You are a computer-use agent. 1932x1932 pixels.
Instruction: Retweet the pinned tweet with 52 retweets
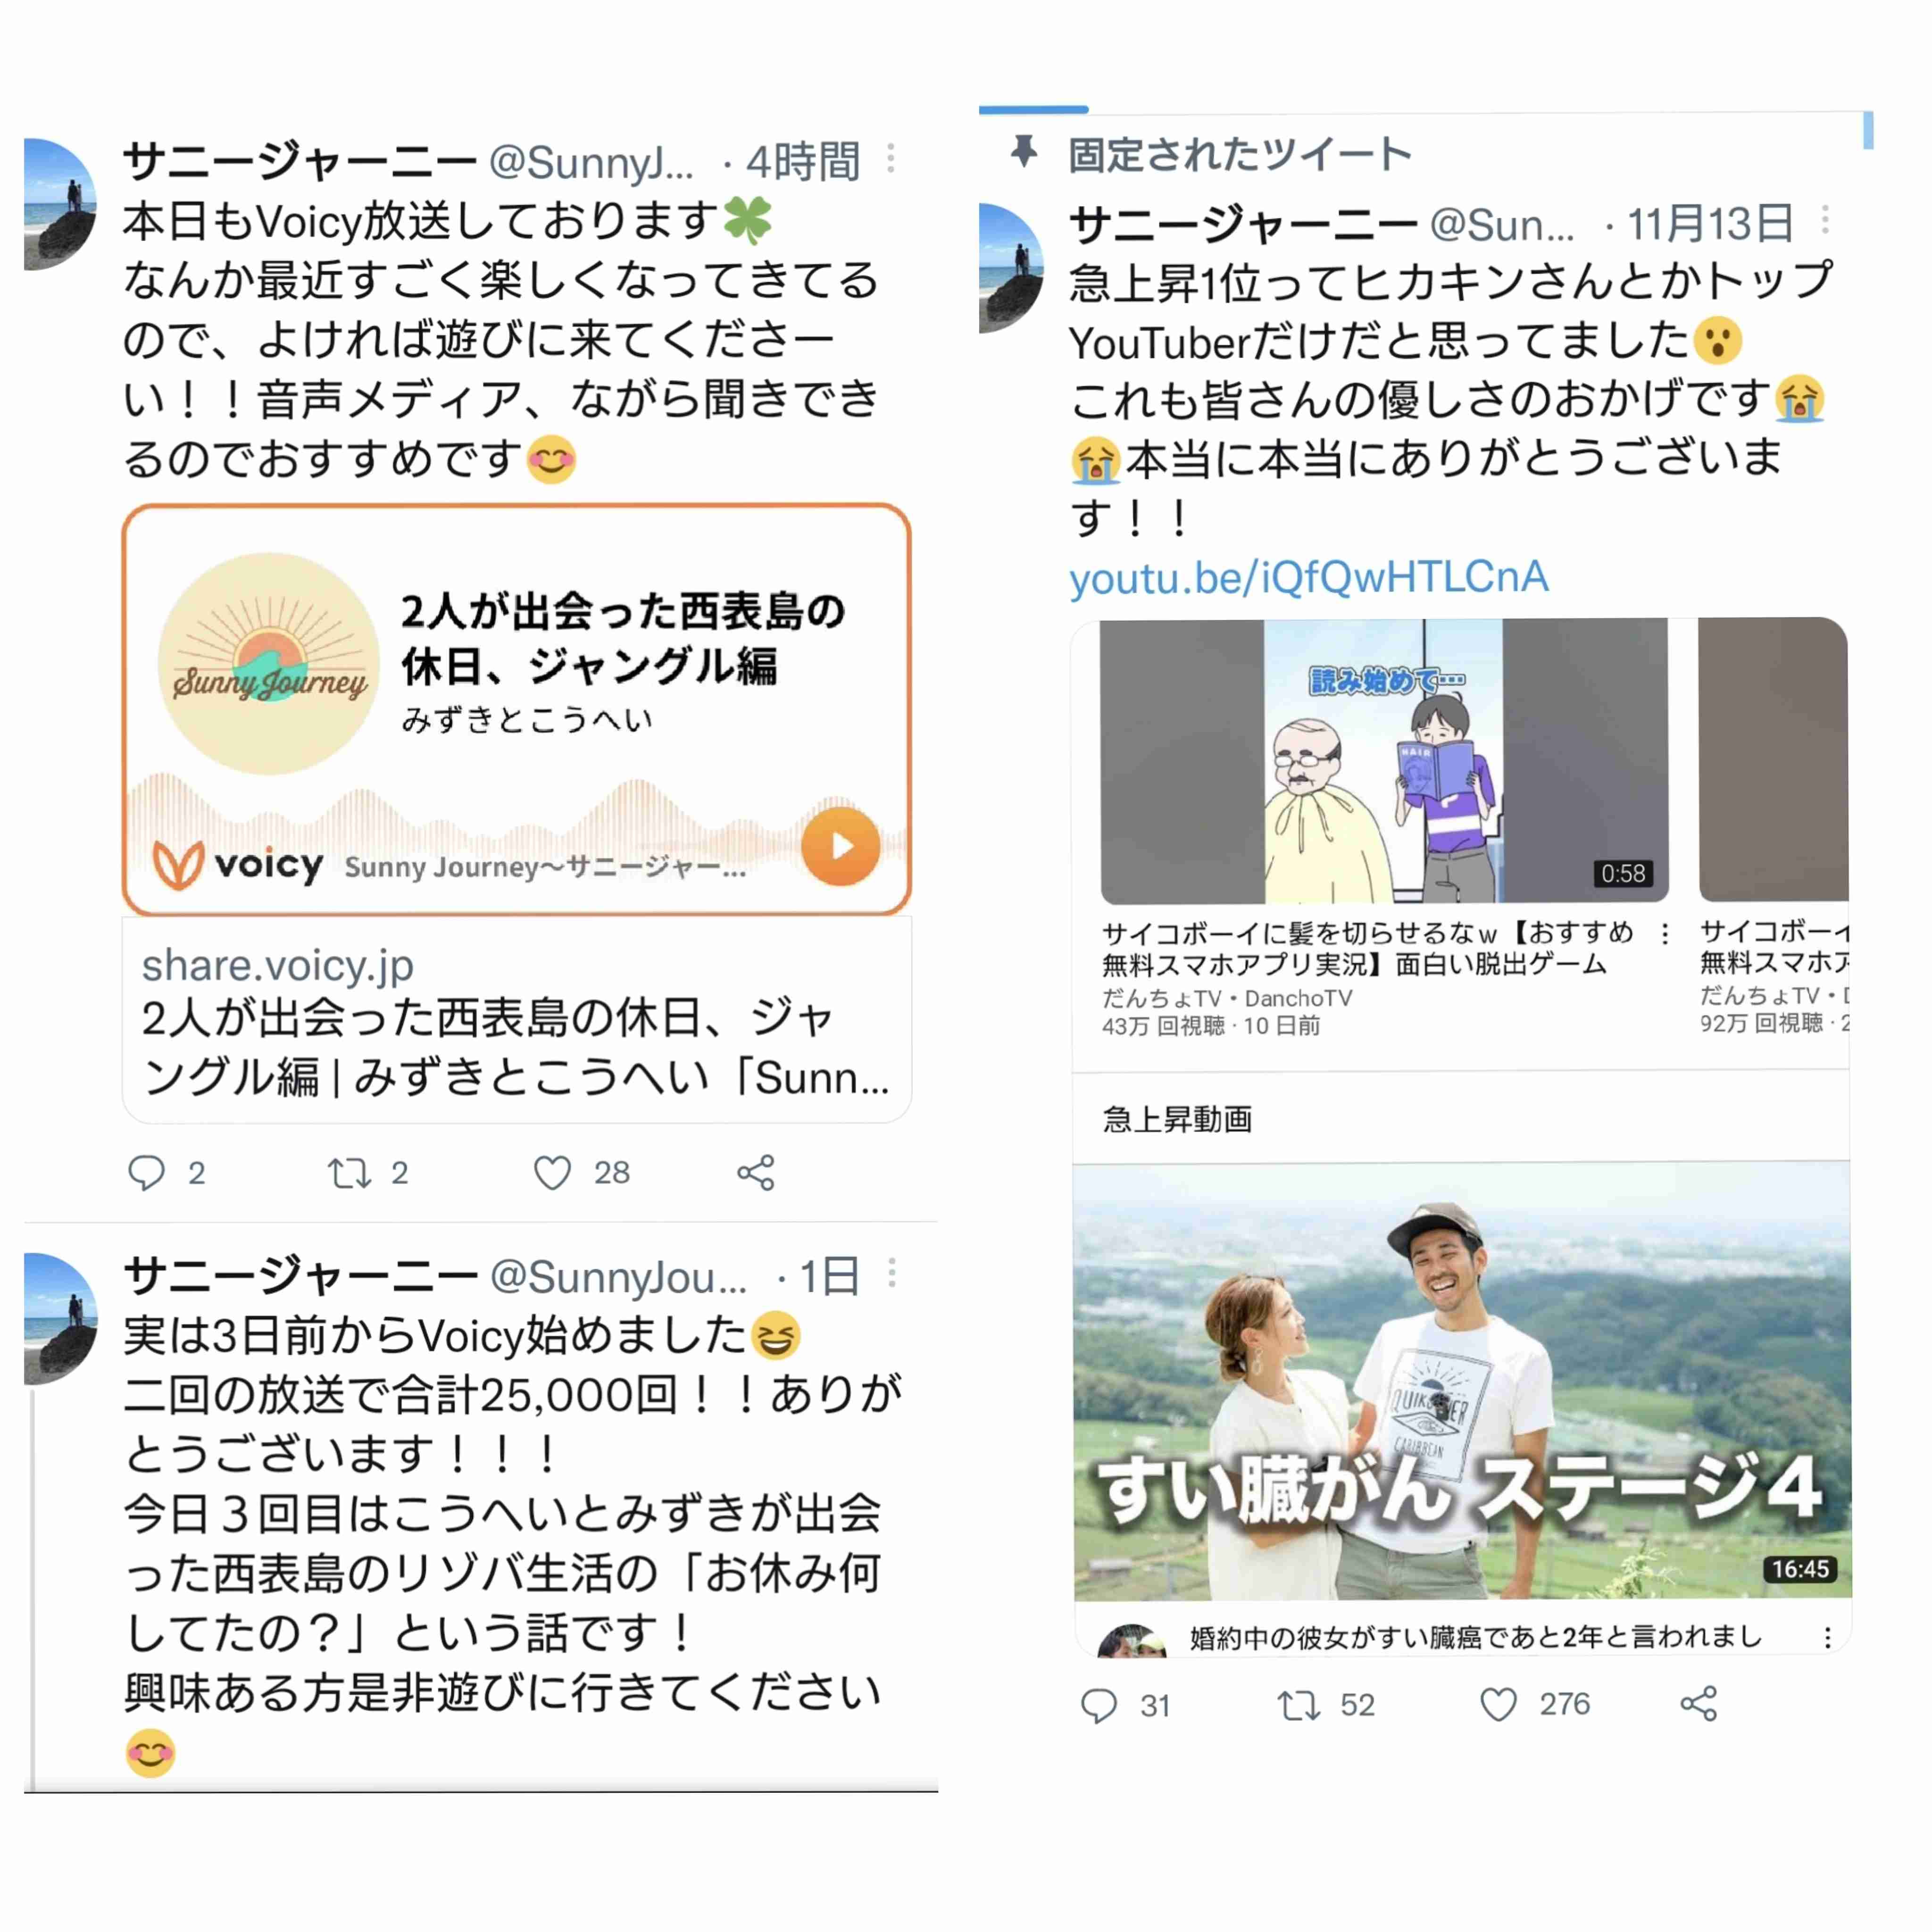(1299, 1705)
